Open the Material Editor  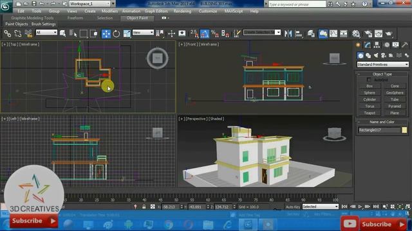(x=356, y=33)
